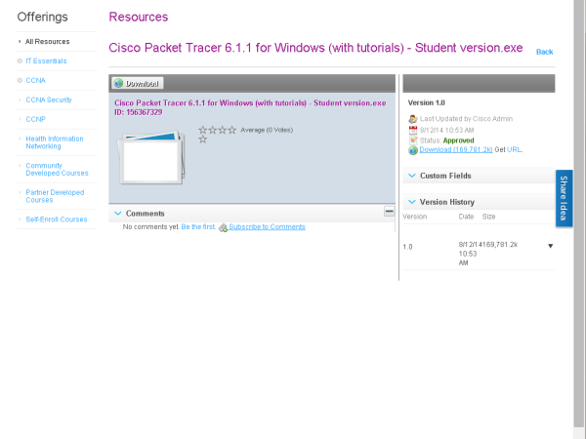Open the Share Idea side tab
Screen dimensions: 586x439
[565, 198]
